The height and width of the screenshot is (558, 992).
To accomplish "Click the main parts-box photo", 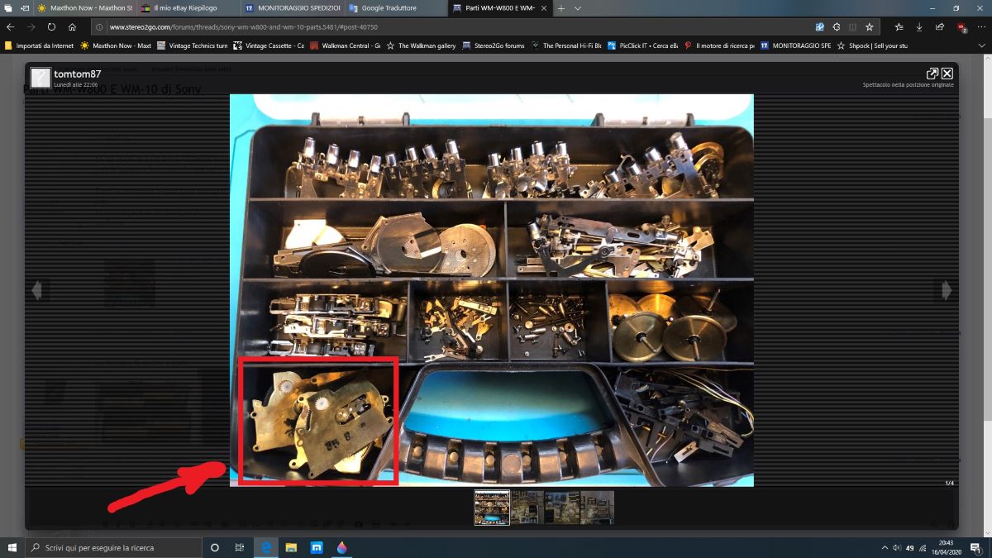I will tap(491, 290).
